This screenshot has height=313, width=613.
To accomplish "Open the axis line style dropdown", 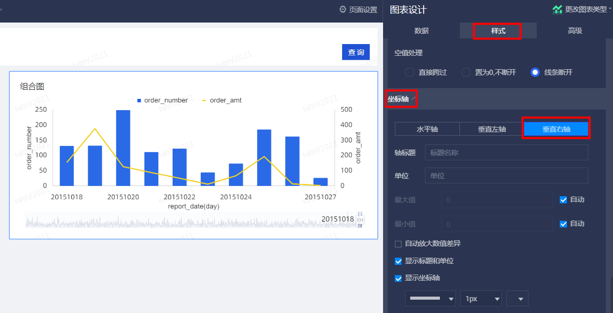I will coord(430,299).
